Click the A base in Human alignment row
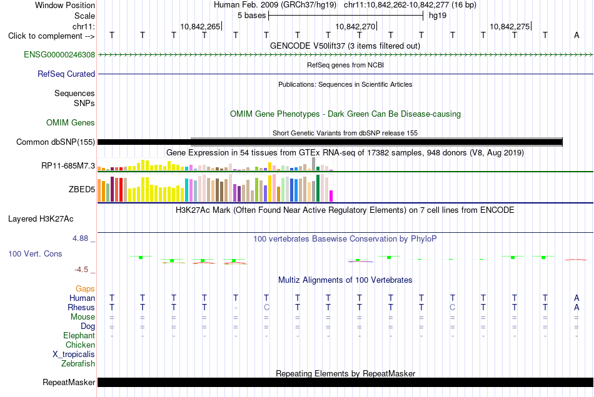 point(576,298)
